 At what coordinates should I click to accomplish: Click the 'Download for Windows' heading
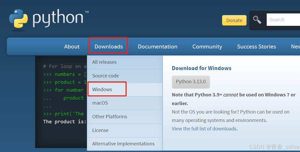click(201, 68)
